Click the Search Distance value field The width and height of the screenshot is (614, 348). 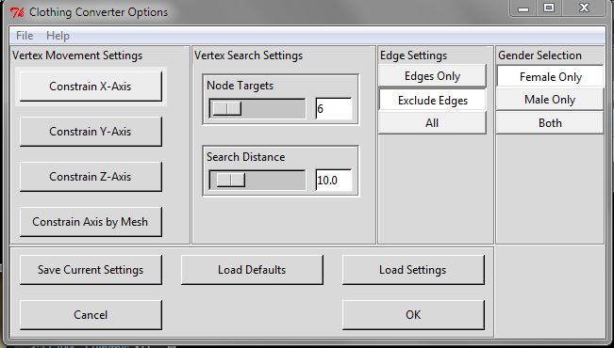(x=334, y=180)
